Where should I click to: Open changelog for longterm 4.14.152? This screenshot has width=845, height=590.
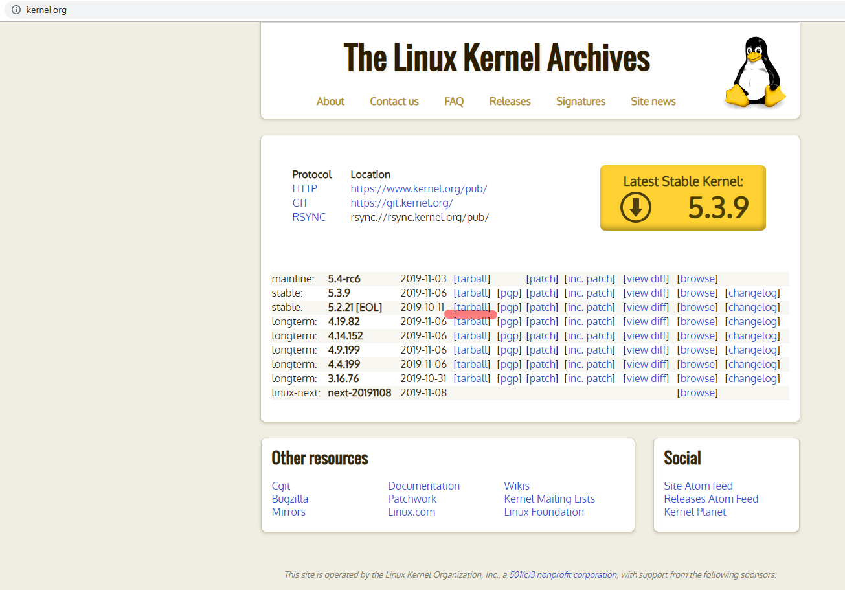coord(752,335)
